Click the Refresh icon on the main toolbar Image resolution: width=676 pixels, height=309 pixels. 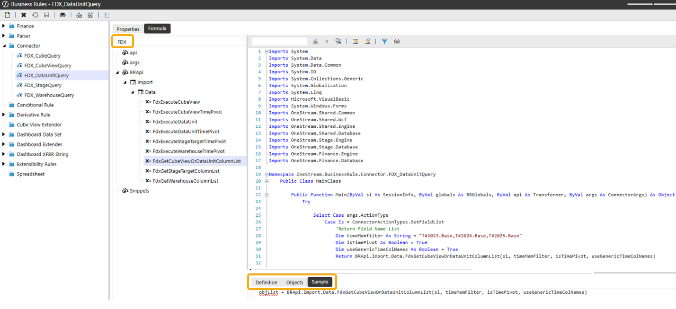tap(35, 15)
